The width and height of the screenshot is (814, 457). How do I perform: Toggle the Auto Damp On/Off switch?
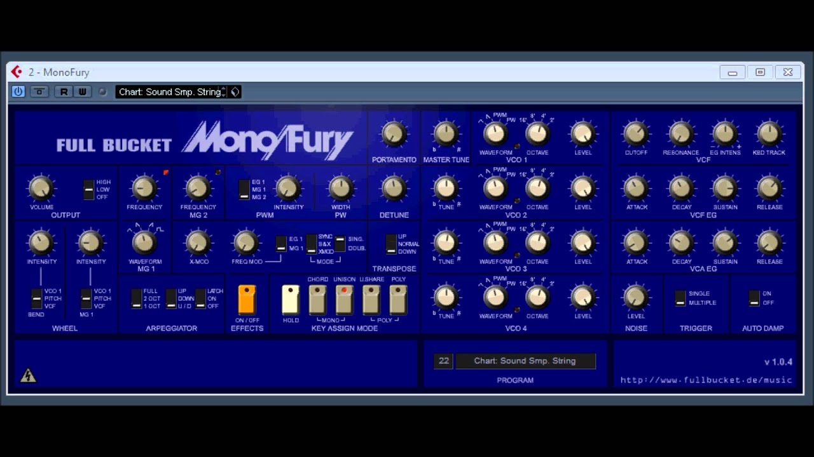pyautogui.click(x=754, y=298)
